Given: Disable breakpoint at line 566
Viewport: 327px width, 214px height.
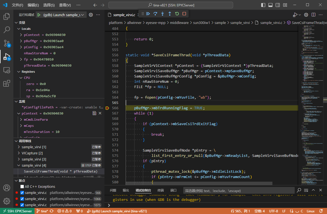Looking at the screenshot, I should (x=22, y=193).
